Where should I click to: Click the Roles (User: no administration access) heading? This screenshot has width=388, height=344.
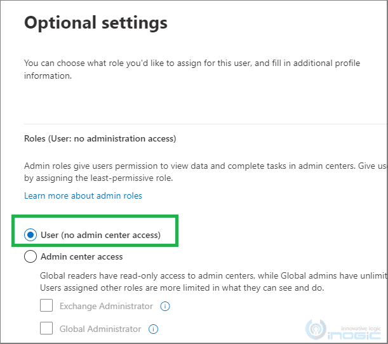100,139
